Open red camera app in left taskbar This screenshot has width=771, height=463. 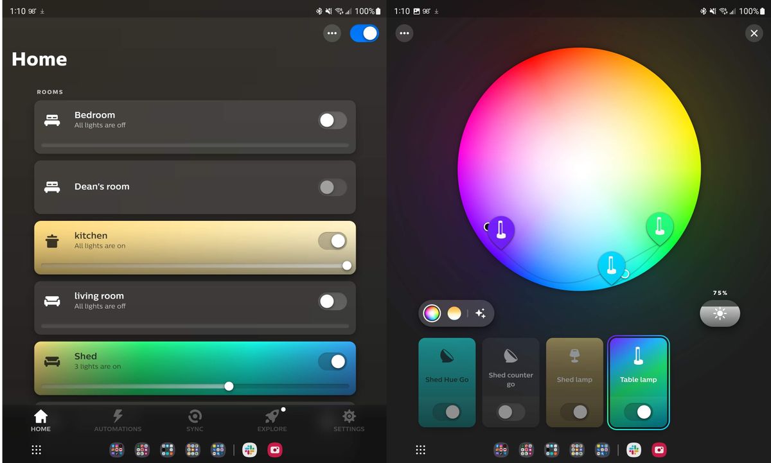pos(275,450)
